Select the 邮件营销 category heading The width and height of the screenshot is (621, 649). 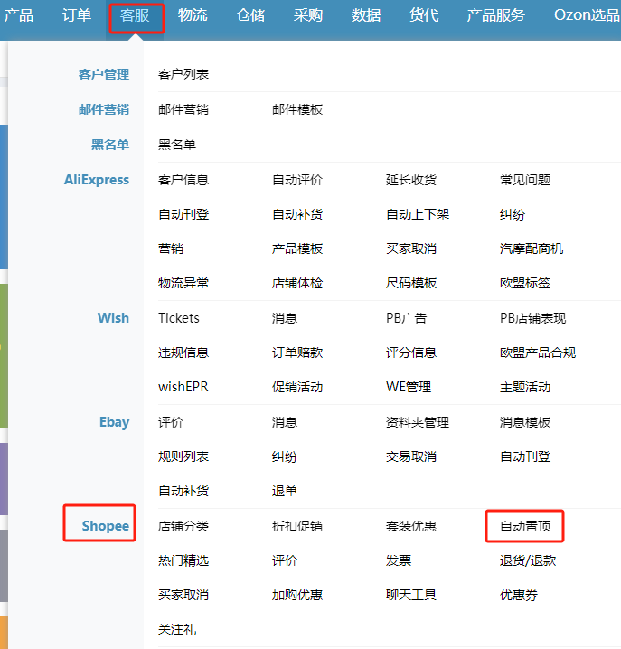[104, 109]
